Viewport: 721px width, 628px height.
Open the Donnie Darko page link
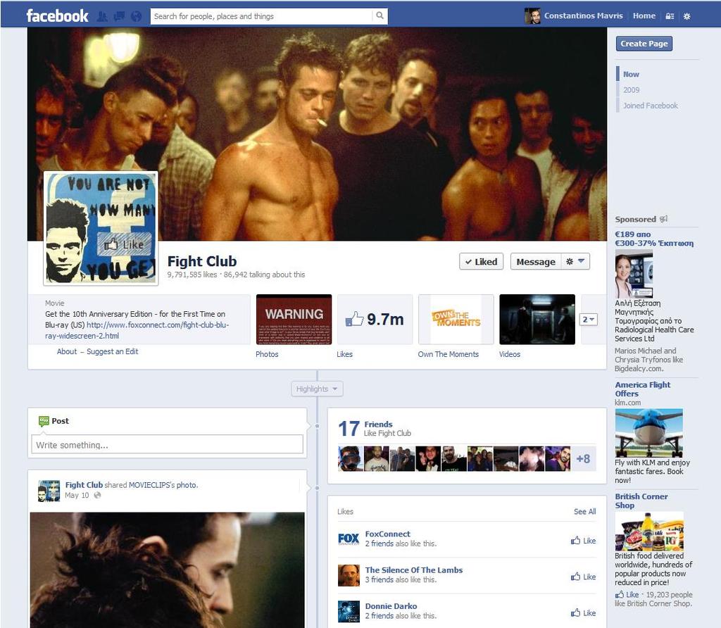(x=391, y=606)
